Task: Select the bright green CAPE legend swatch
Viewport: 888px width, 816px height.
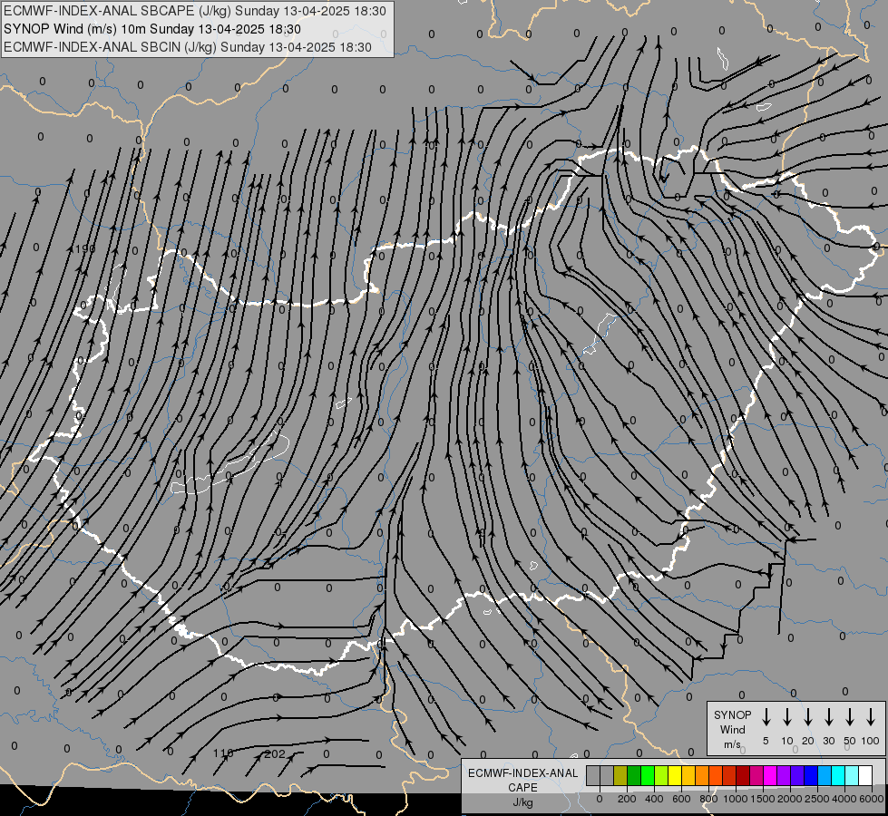Action: click(648, 775)
